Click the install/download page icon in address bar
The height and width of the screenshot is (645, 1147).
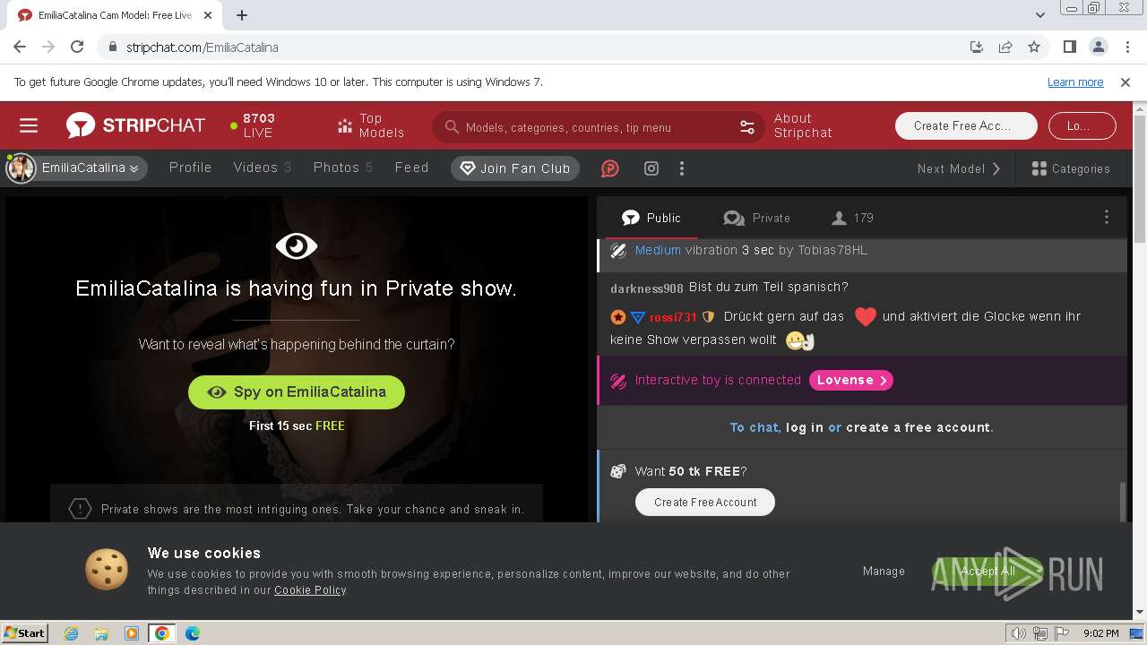(977, 47)
